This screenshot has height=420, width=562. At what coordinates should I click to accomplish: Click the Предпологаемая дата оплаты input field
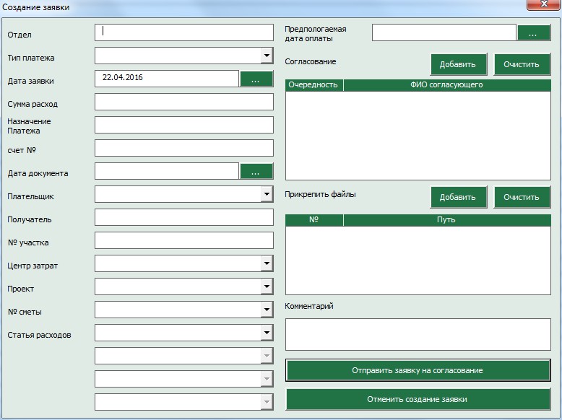click(444, 32)
